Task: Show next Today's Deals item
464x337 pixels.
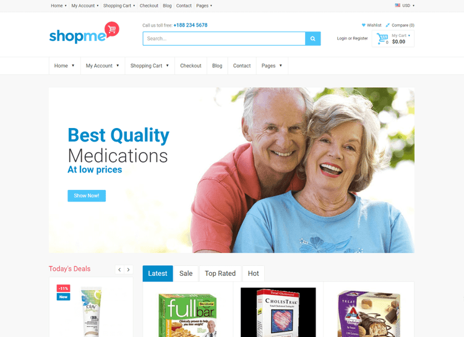Action: point(129,270)
